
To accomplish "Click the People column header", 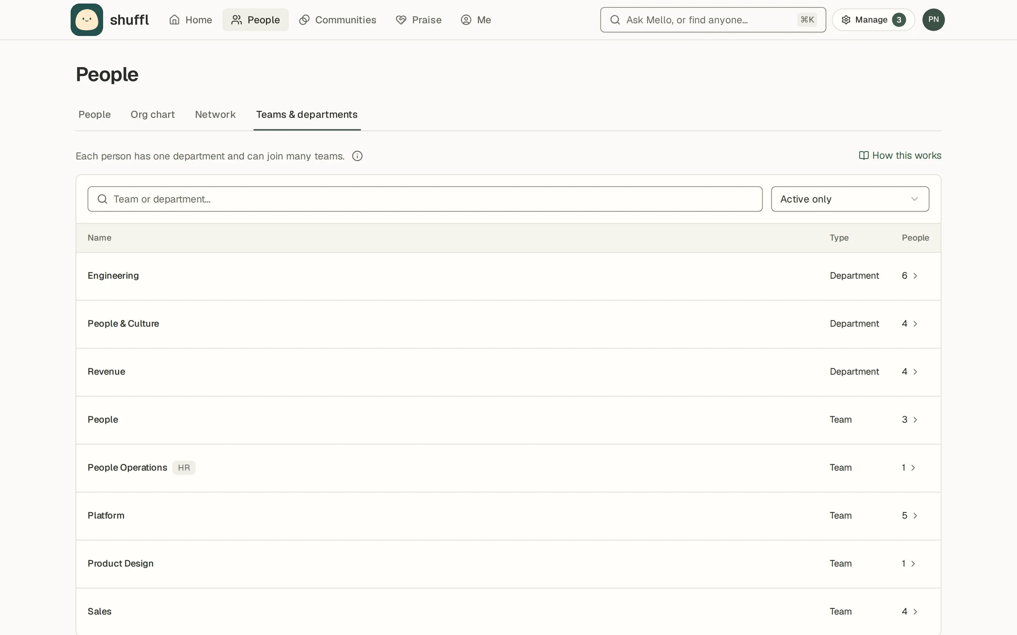I will [915, 238].
